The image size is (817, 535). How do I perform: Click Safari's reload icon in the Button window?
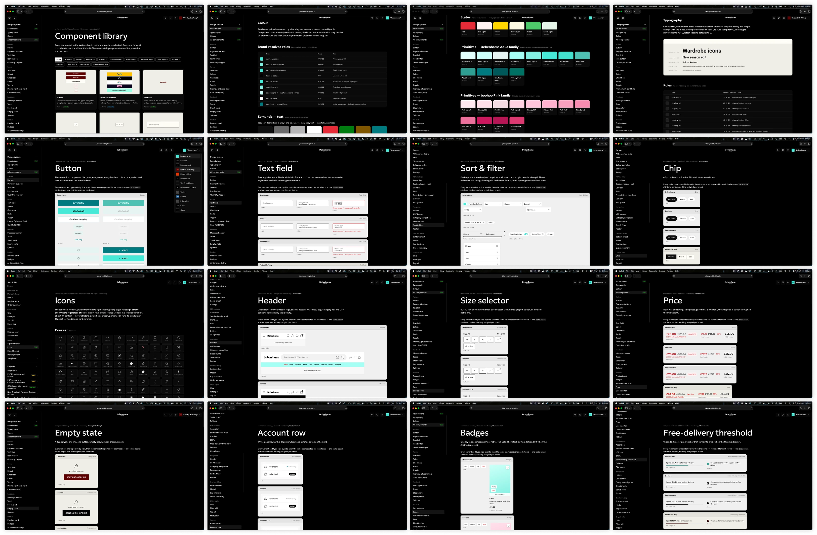click(143, 144)
